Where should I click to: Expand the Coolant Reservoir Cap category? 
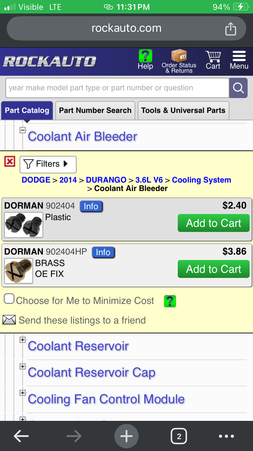click(23, 366)
